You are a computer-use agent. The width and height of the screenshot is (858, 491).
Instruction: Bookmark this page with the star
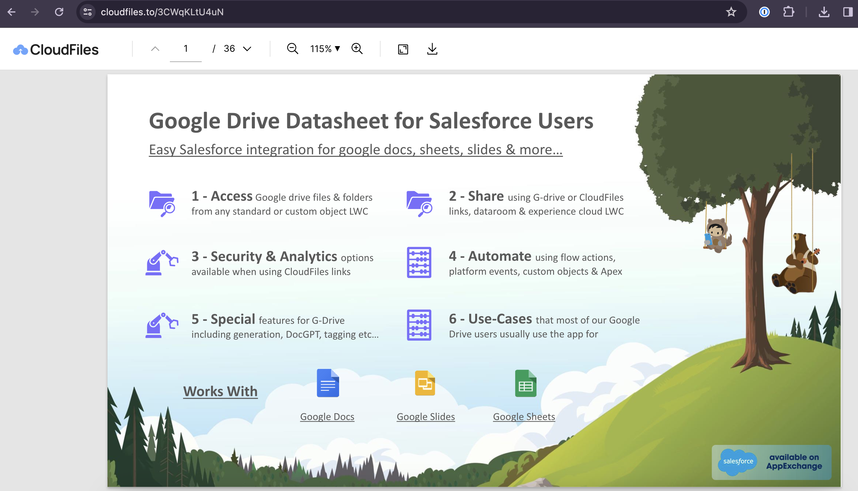[731, 12]
